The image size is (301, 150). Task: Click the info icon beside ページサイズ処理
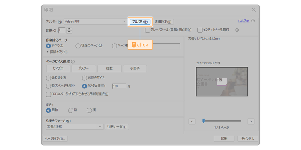73,62
